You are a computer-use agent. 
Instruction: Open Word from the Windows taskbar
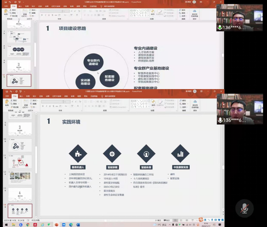pyautogui.click(x=78, y=225)
